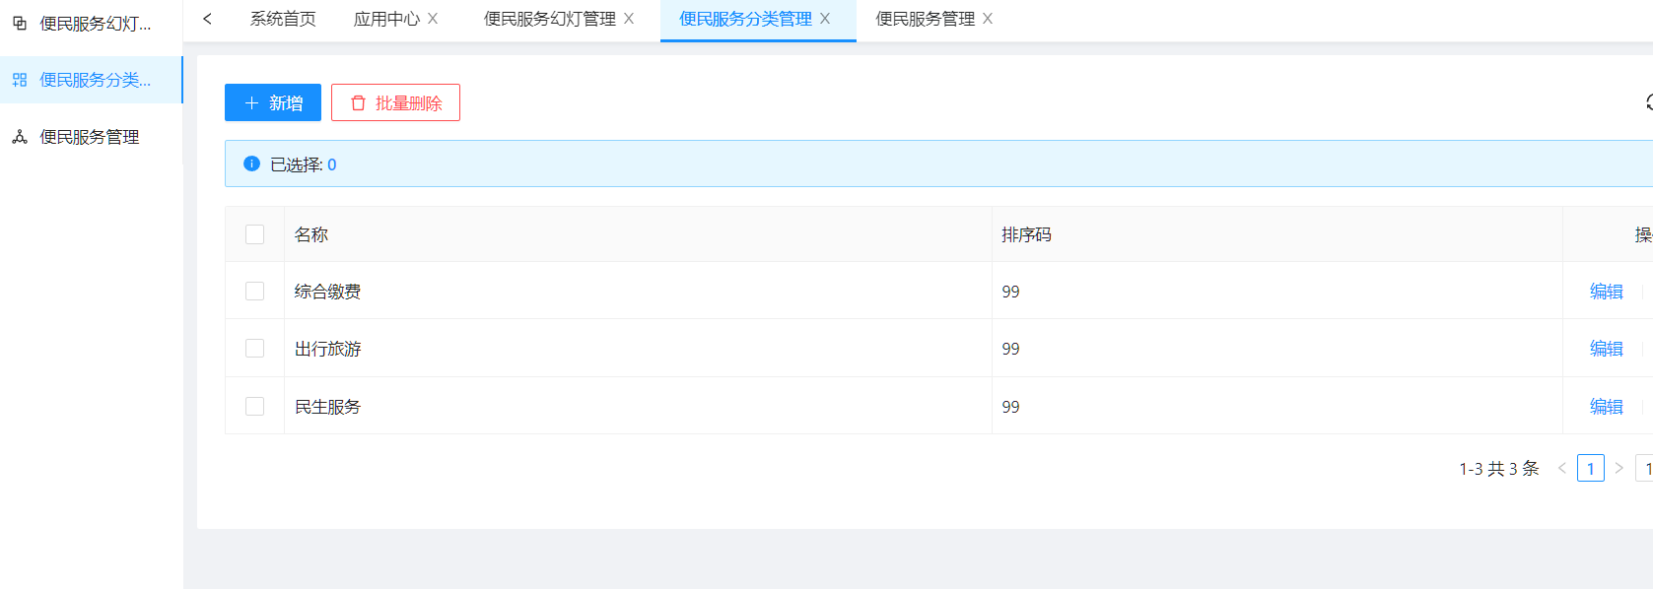
Task: Click the 新增 button
Action: point(273,102)
